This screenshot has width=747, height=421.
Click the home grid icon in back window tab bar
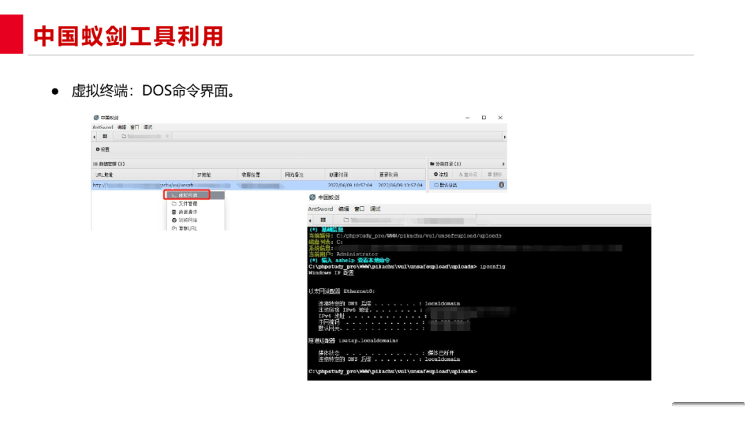(x=105, y=136)
